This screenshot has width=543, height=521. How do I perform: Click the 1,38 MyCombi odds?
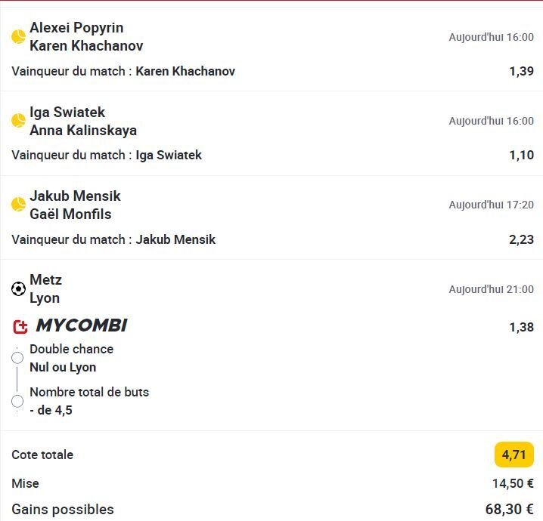tap(521, 327)
